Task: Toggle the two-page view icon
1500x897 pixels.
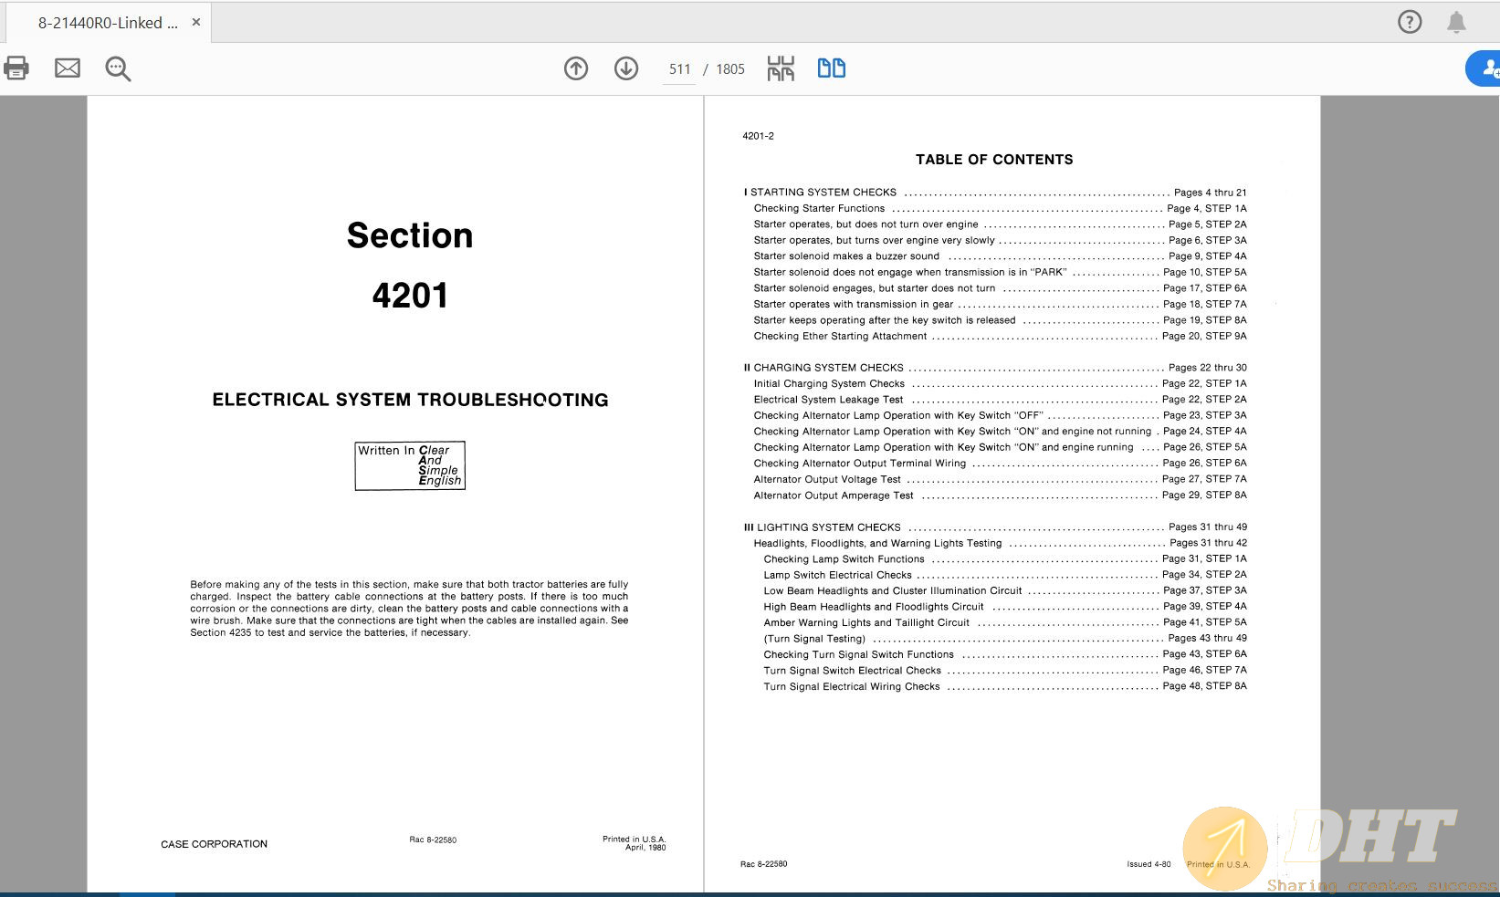Action: [831, 68]
